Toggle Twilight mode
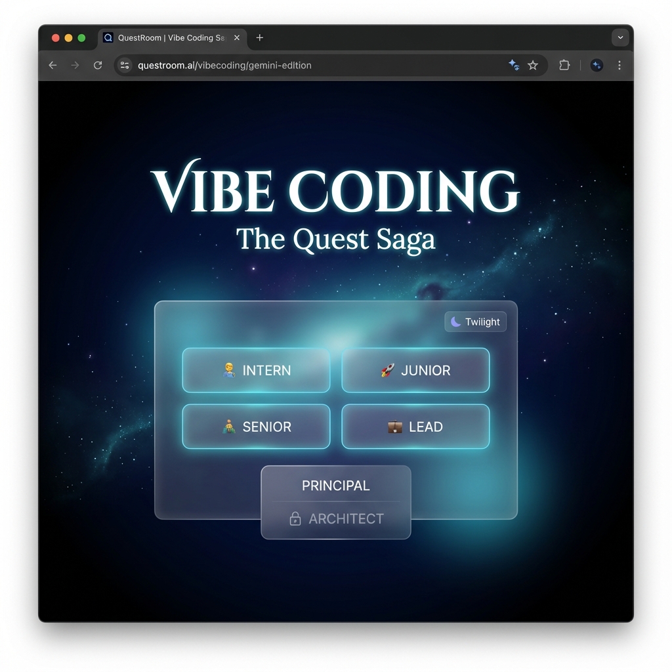This screenshot has height=672, width=672. click(x=475, y=322)
